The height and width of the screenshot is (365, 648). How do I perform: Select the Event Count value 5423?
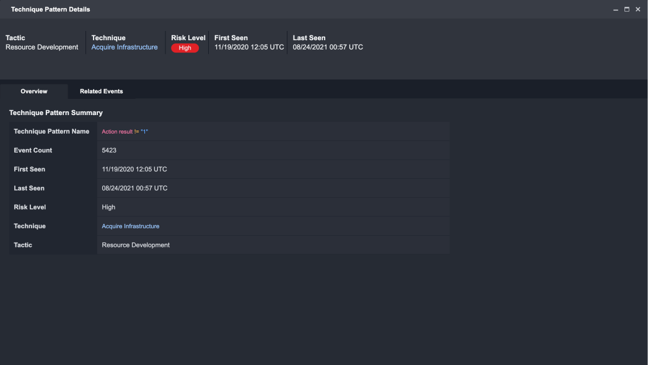coord(109,150)
